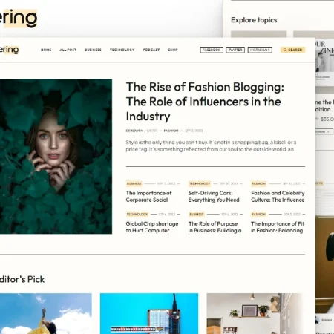
Task: Open Fashion and Celebrity Culture article
Action: tap(278, 197)
